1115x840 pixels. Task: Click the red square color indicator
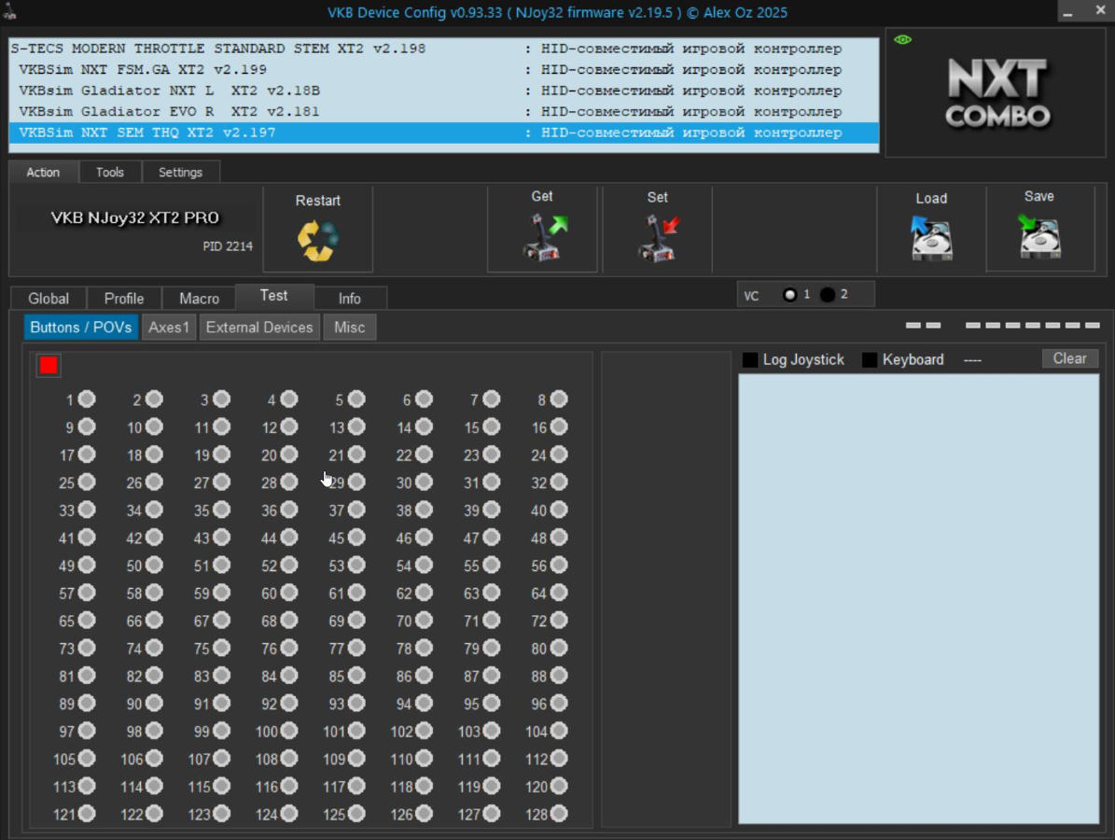pos(49,365)
